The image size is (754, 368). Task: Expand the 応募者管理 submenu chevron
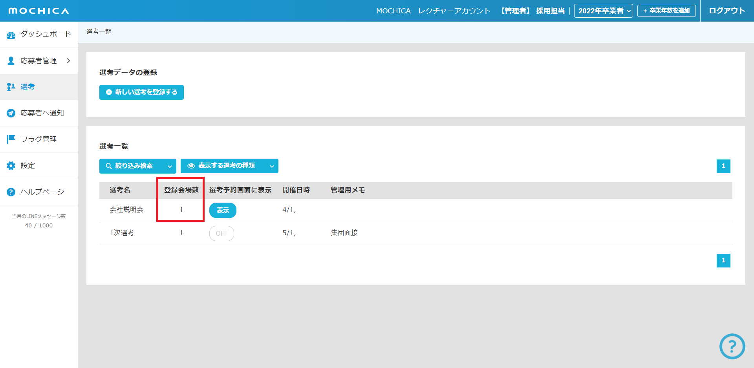pyautogui.click(x=69, y=61)
